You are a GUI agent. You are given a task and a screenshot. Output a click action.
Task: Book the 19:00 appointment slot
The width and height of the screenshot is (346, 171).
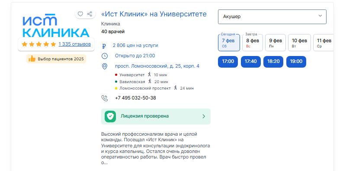point(296,62)
